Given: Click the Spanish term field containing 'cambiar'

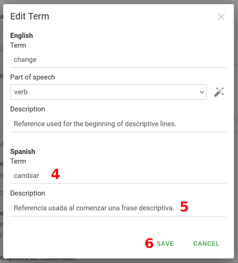Looking at the screenshot, I should [119, 176].
